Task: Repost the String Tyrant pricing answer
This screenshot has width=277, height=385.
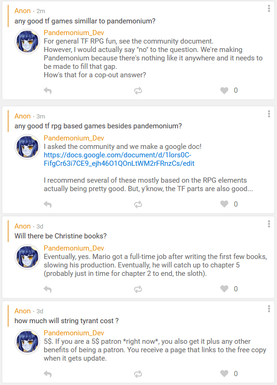Action: (137, 373)
